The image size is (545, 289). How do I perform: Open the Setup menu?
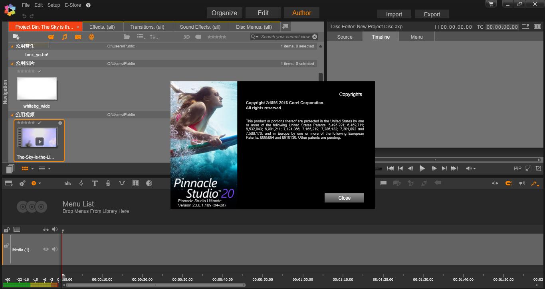tap(54, 5)
